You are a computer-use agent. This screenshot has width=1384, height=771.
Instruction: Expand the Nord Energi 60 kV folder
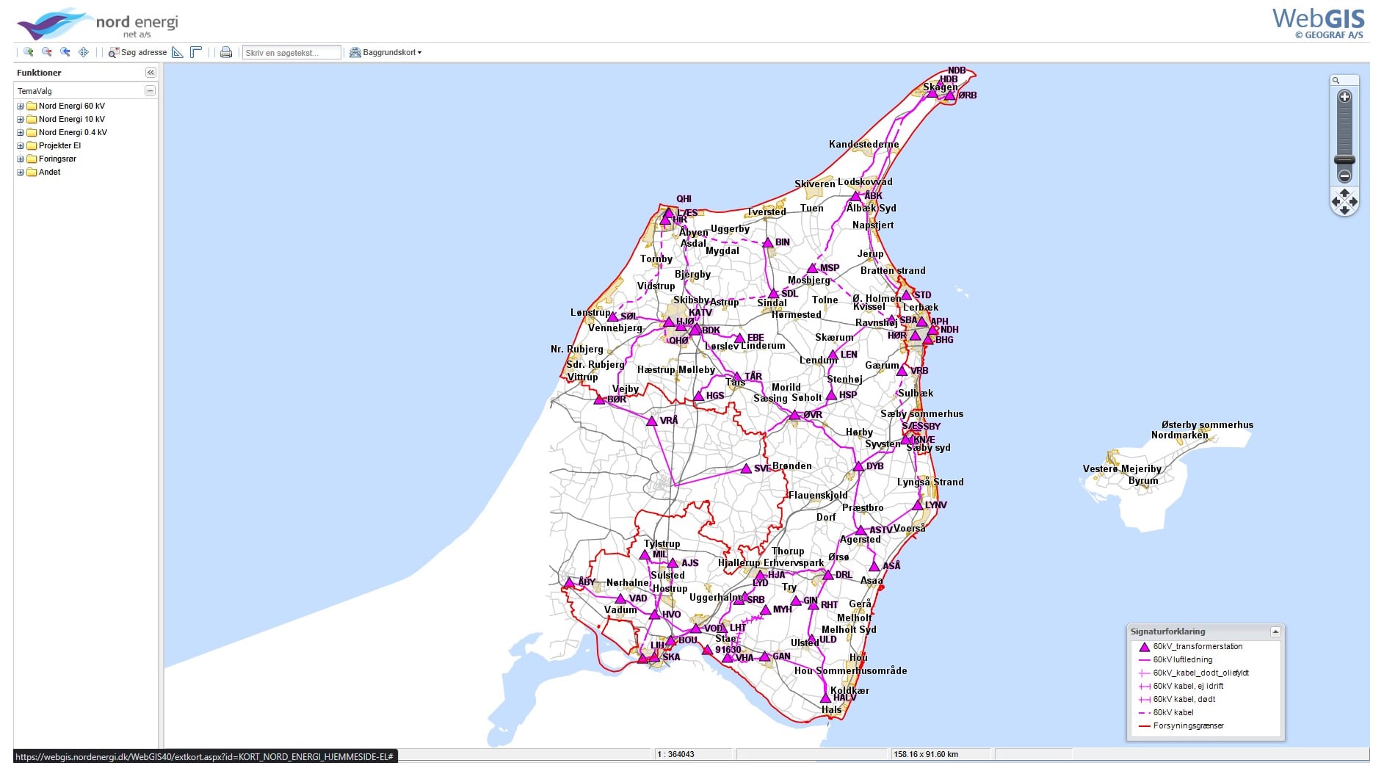click(21, 106)
